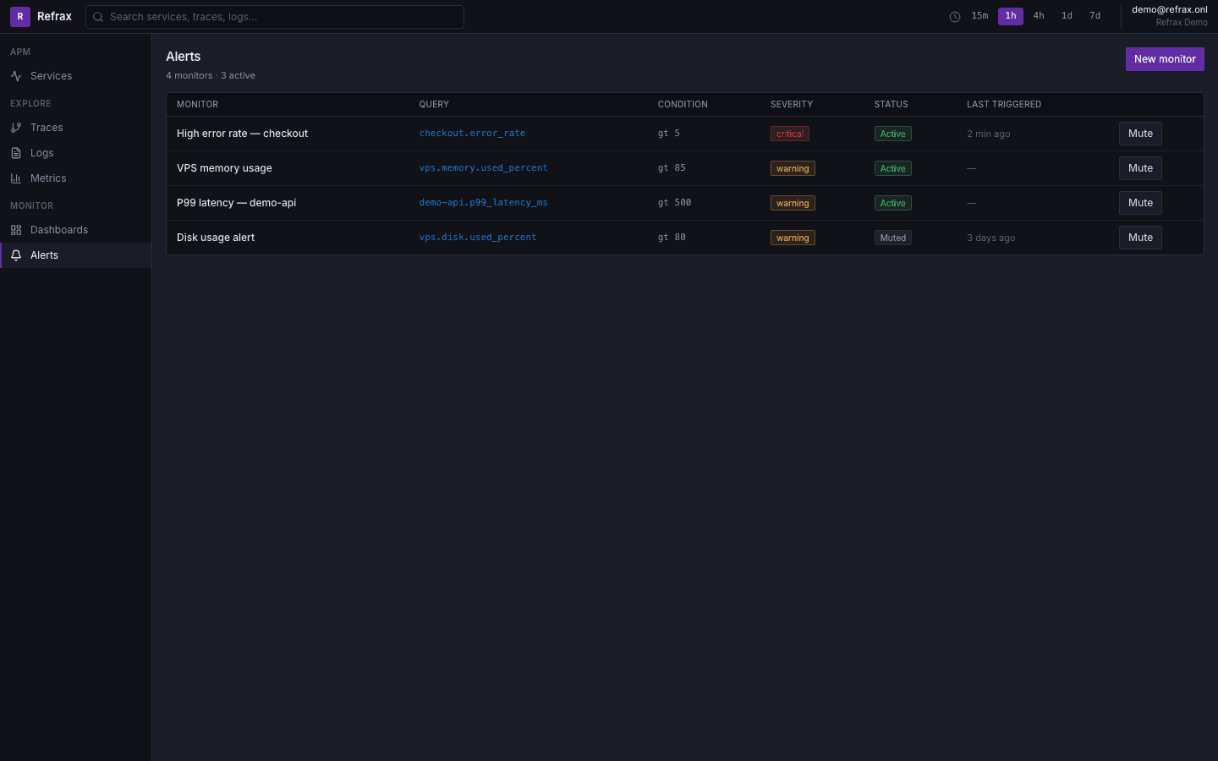
Task: Go to Traces in sidebar
Action: (x=75, y=128)
